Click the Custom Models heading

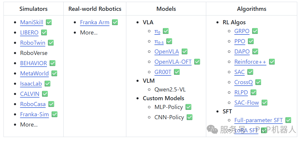point(164,98)
